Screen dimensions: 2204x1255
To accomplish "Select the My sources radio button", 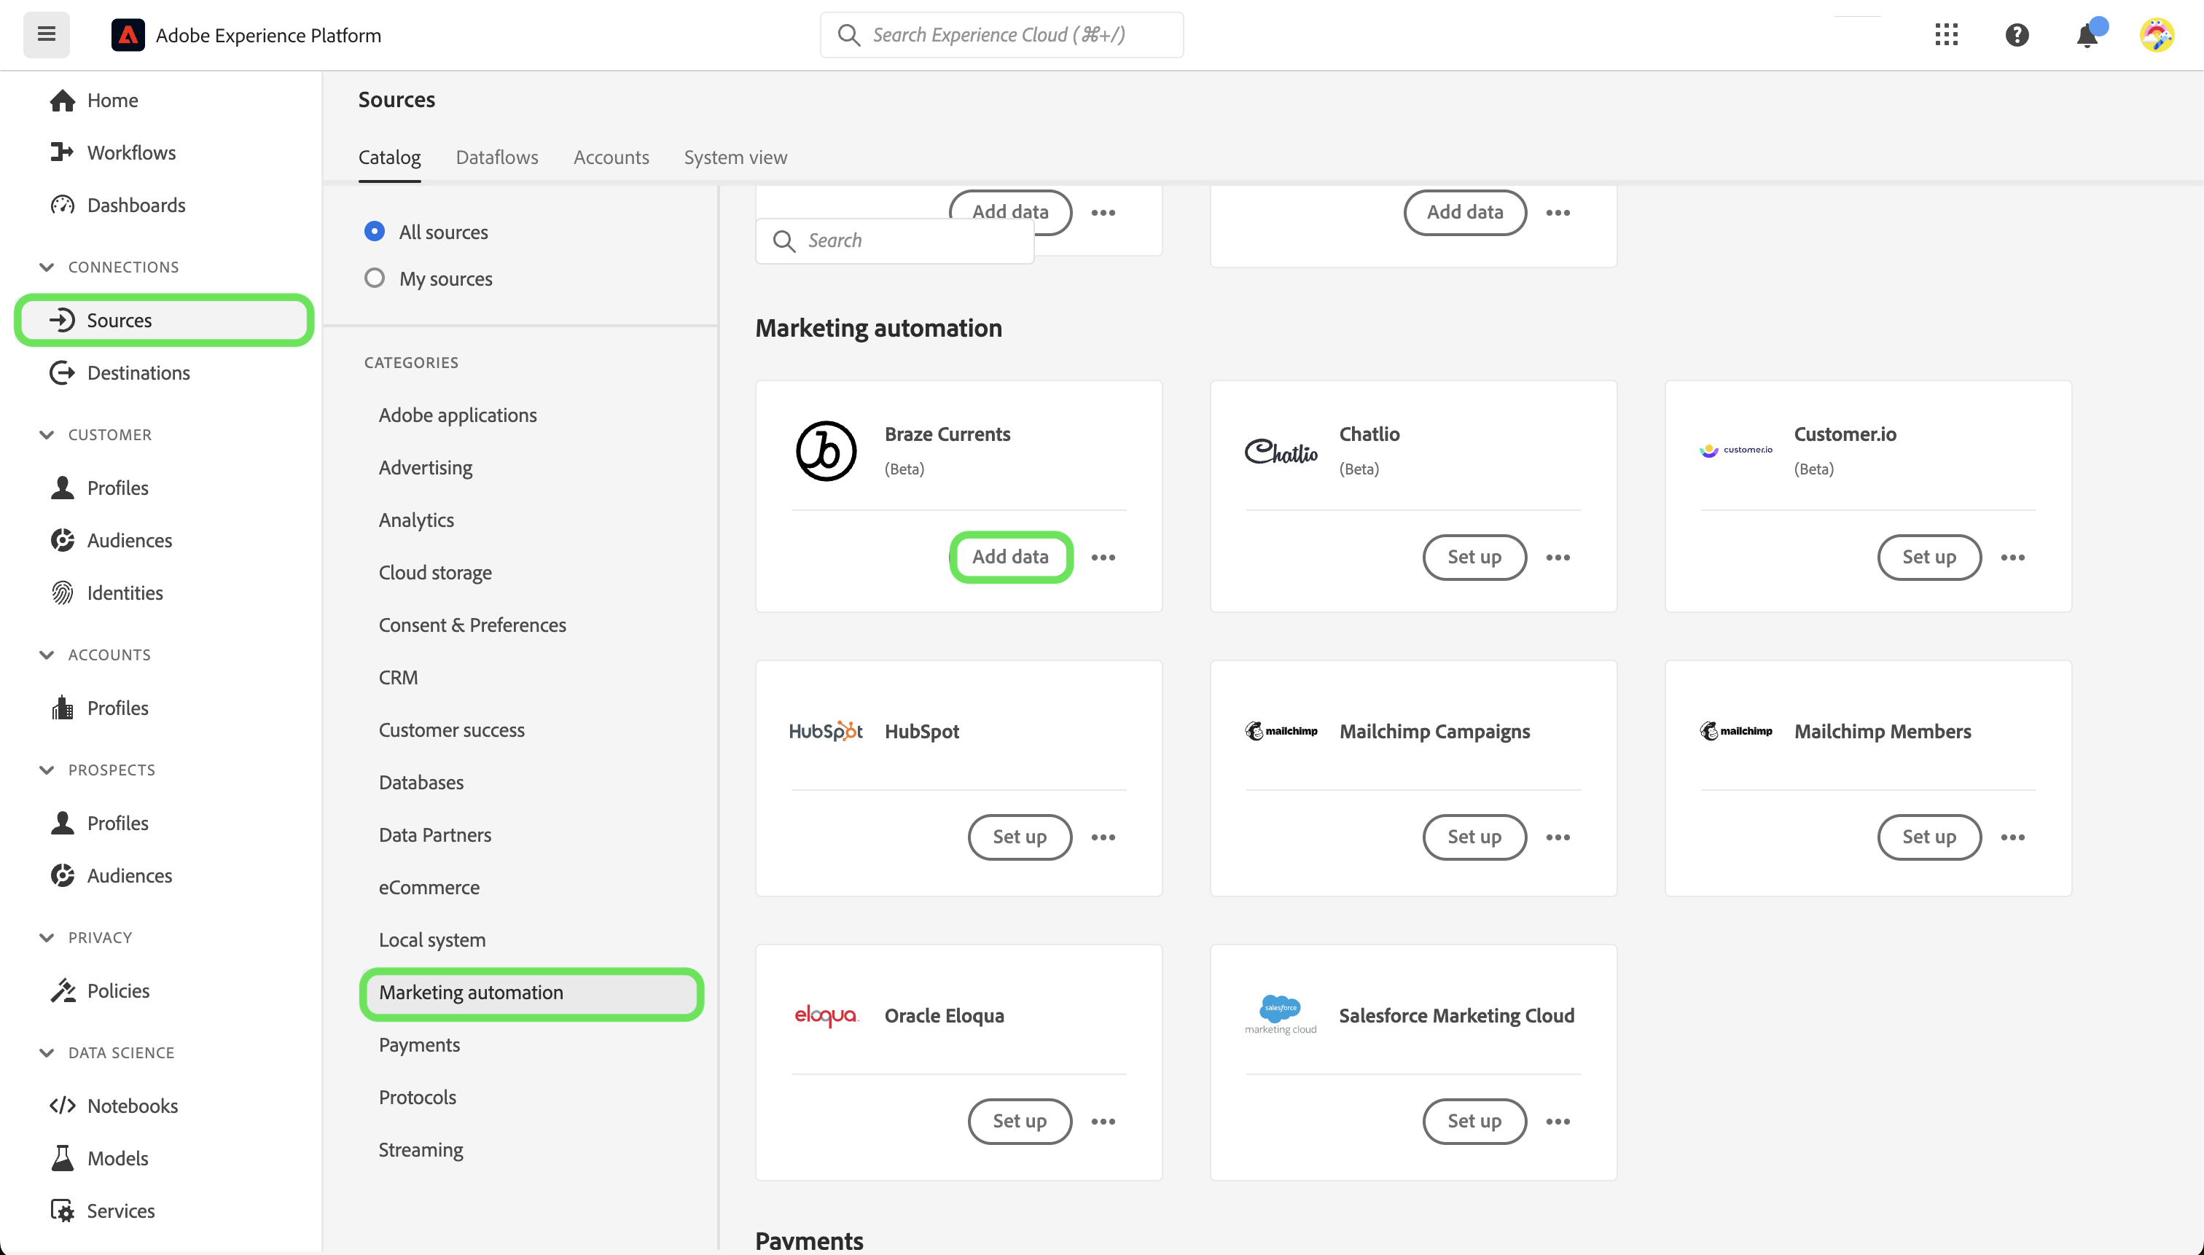I will pos(374,278).
